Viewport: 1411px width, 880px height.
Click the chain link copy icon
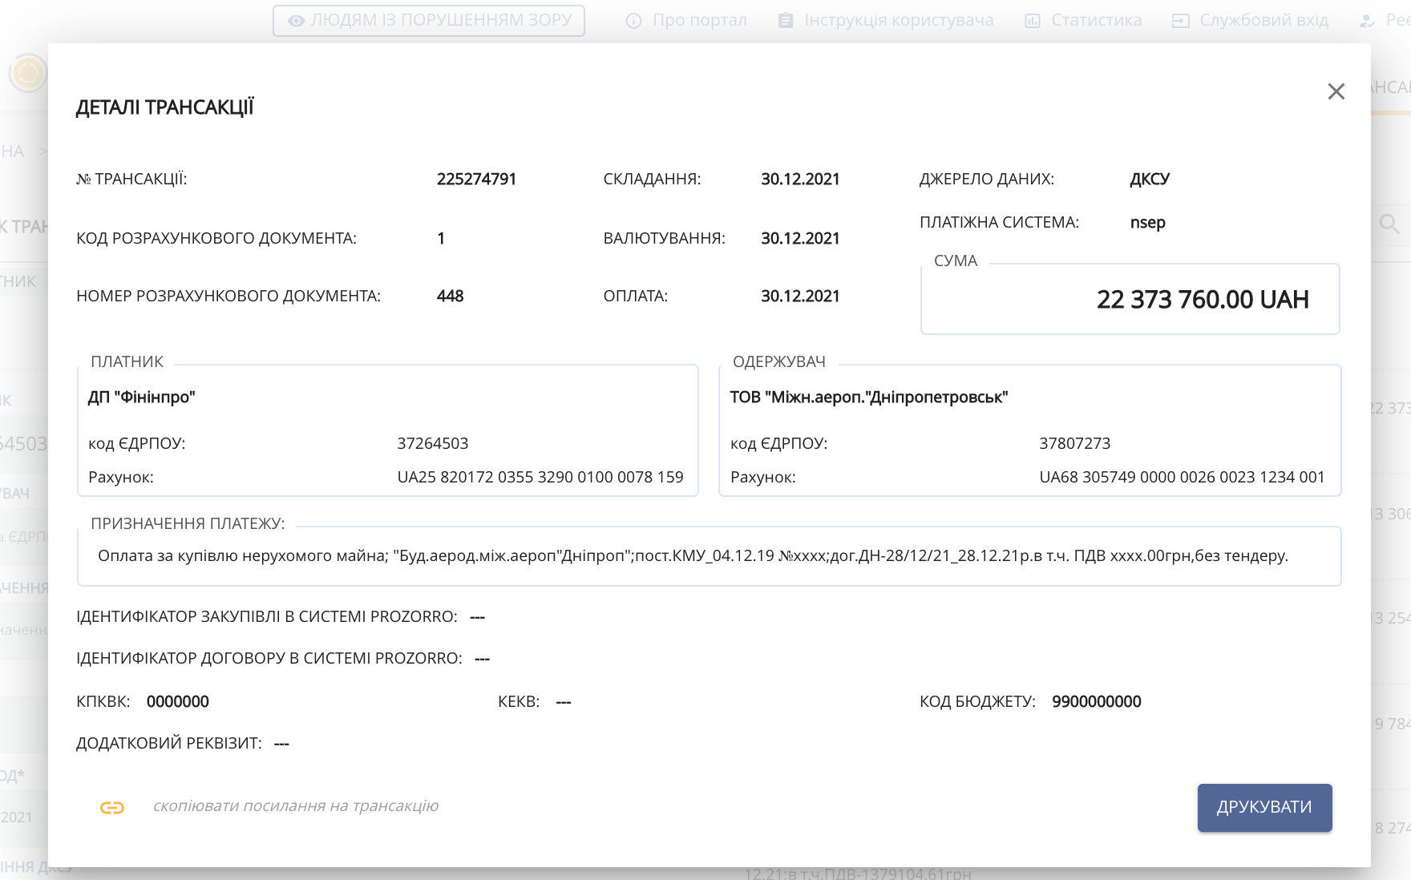pos(112,808)
